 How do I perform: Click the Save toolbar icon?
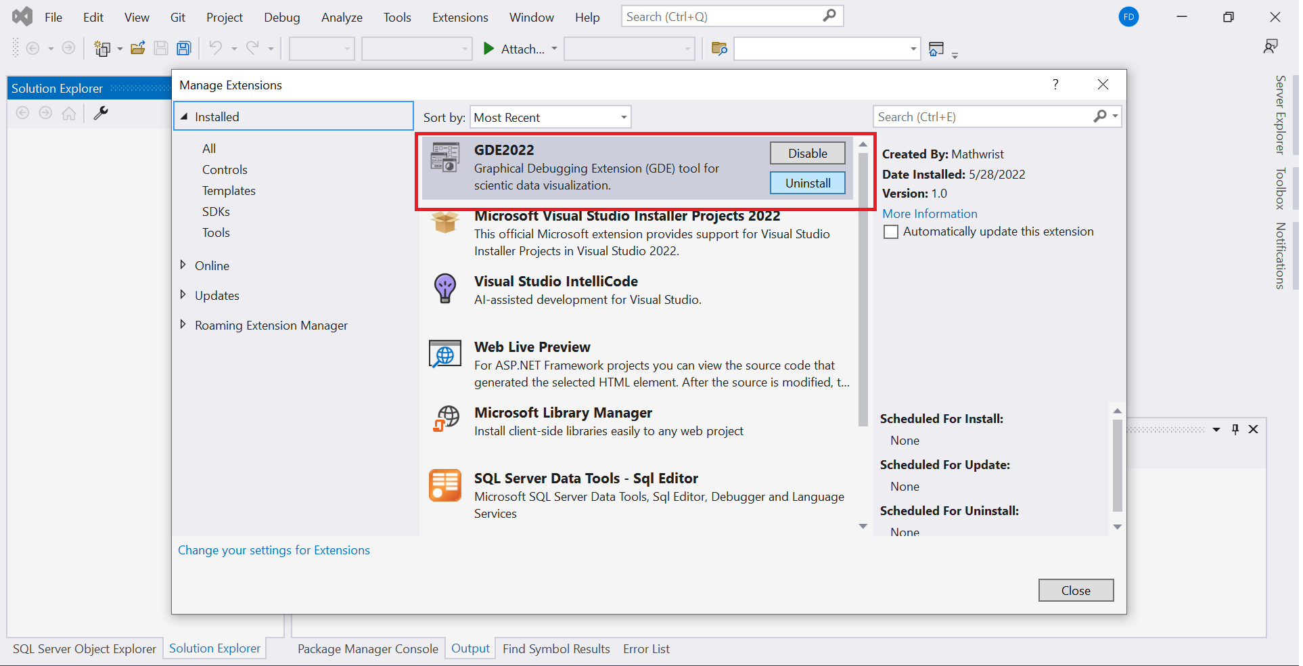(x=161, y=48)
